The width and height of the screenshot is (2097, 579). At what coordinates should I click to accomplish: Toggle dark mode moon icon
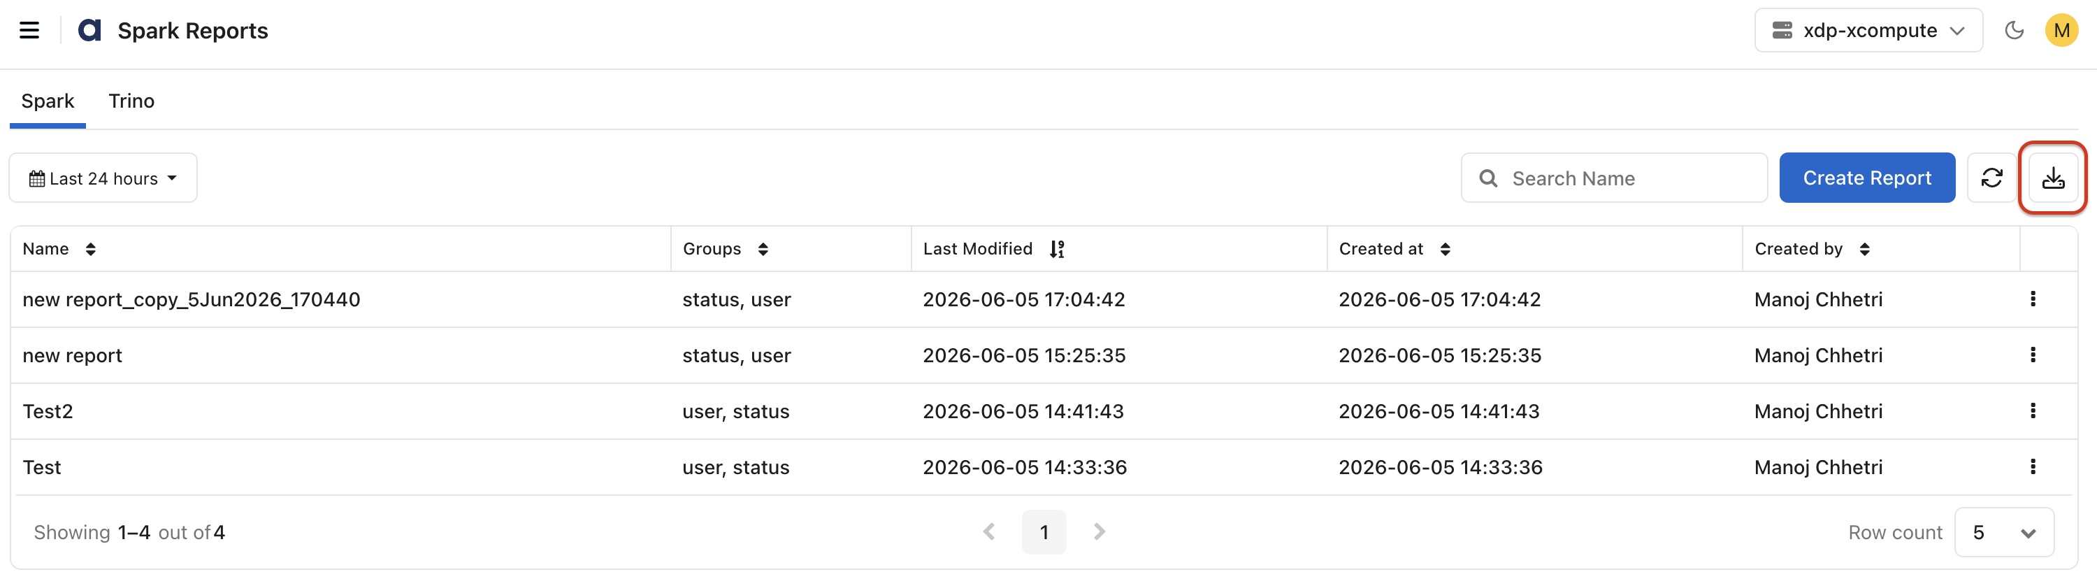point(2014,31)
